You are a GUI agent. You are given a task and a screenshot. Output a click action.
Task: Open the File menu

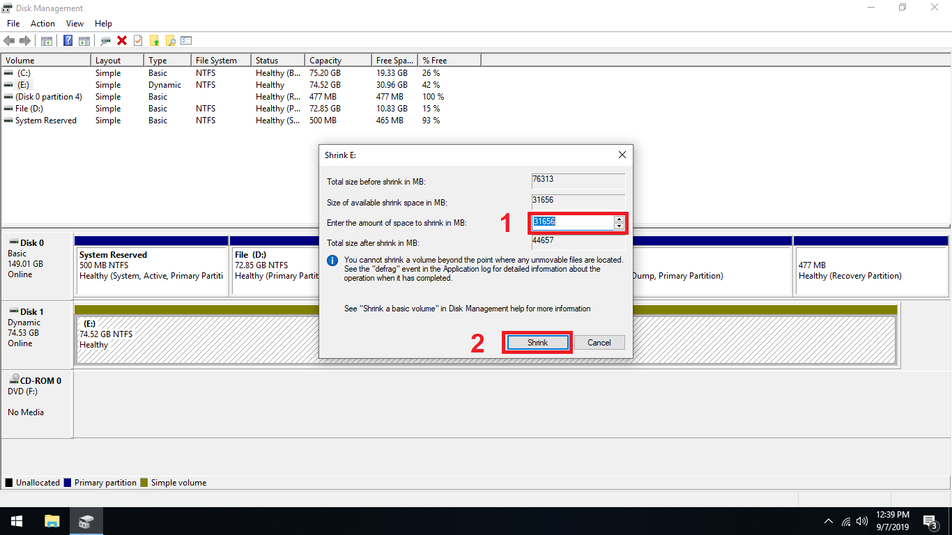[x=13, y=24]
